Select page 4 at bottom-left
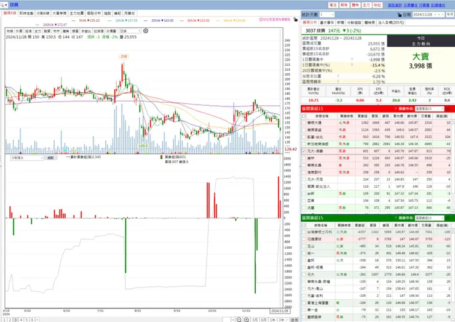This screenshot has height=322, width=455. tap(21, 320)
